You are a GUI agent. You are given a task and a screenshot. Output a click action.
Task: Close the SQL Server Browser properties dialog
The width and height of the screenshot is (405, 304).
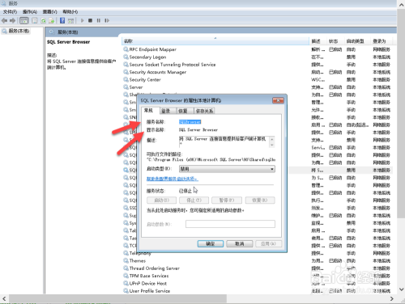pos(278,100)
